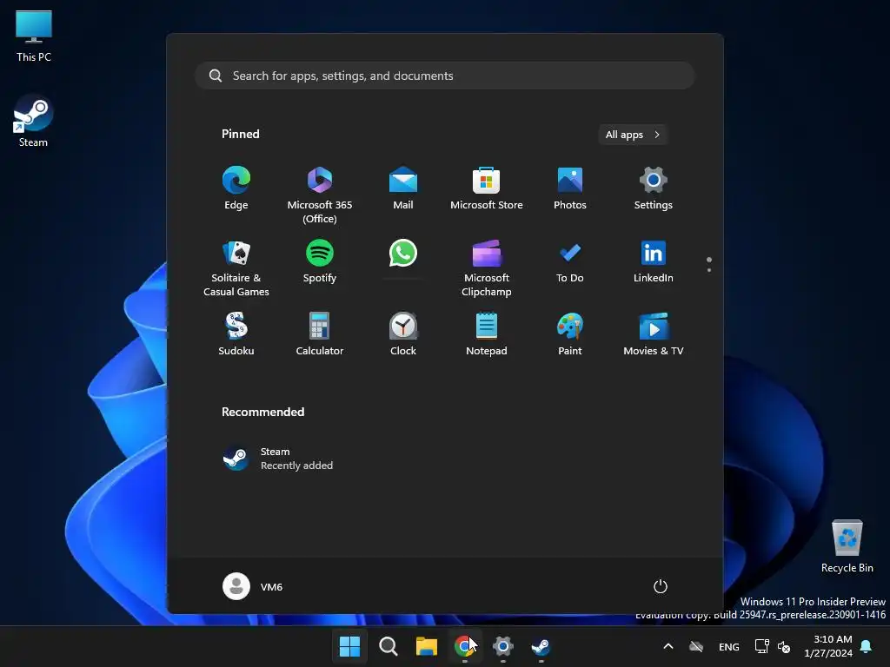Switch to Chrome on the taskbar
The width and height of the screenshot is (890, 667).
(464, 646)
